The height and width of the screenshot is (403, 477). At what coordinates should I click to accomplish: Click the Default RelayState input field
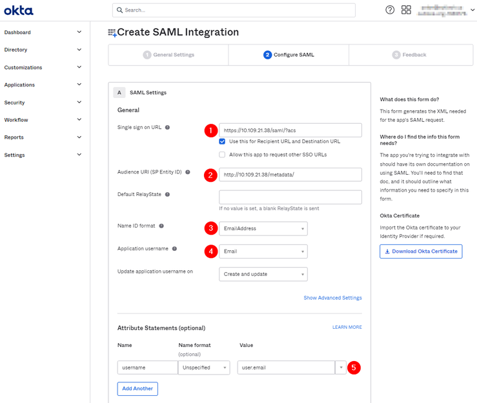point(290,197)
